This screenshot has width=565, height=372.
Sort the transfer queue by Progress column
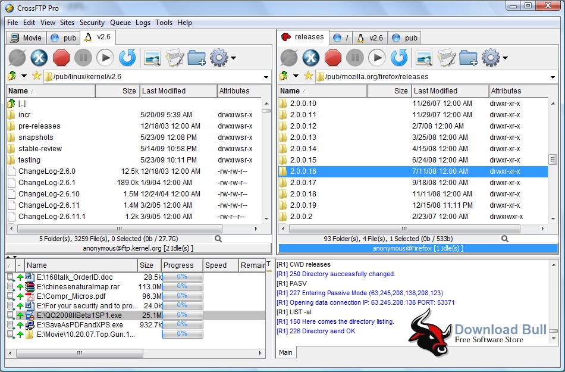coord(182,265)
